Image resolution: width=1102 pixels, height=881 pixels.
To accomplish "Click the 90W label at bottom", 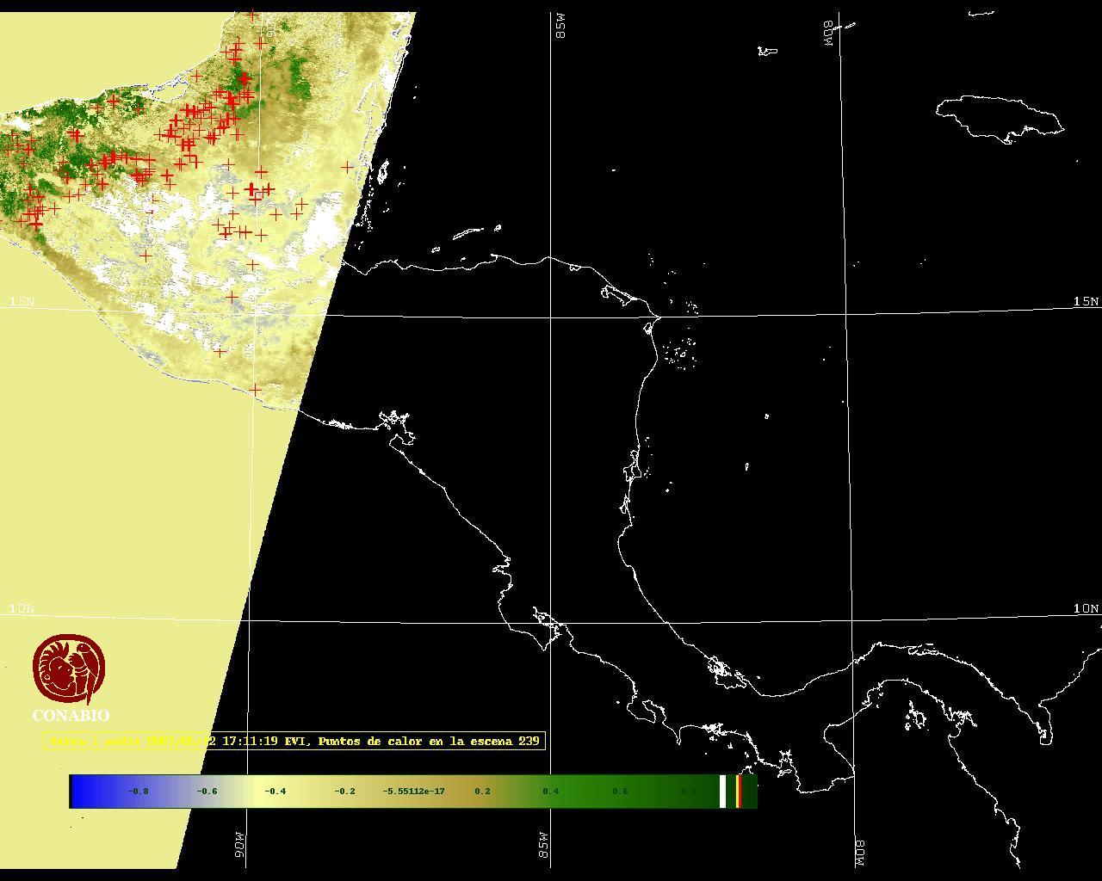I will (239, 843).
